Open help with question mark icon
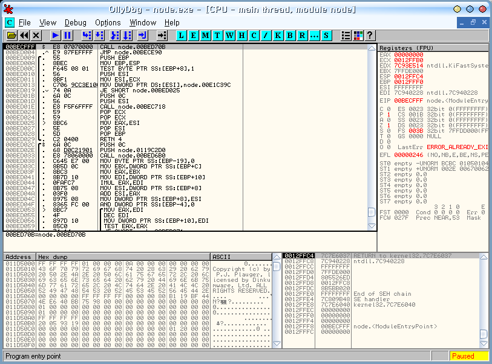The image size is (492, 364). point(370,36)
